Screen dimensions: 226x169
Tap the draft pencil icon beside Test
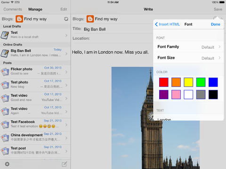(5, 35)
